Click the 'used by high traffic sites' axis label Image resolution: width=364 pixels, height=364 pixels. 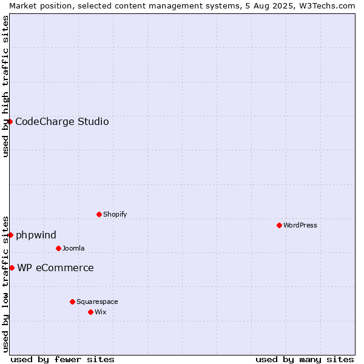[x=5, y=86]
